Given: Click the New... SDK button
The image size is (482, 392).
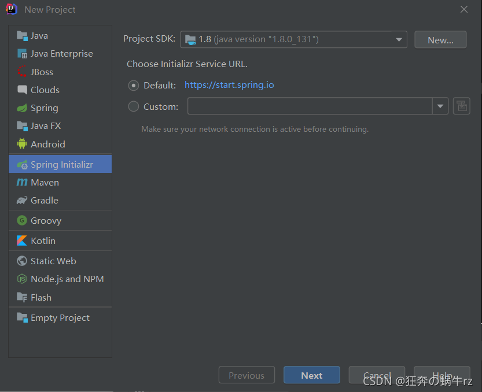Looking at the screenshot, I should [x=440, y=40].
